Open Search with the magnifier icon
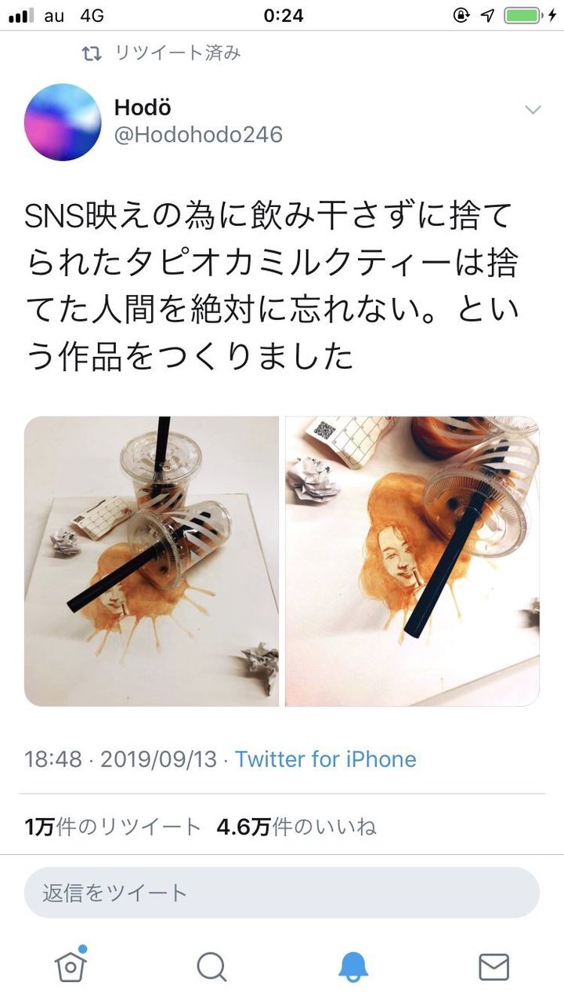Image resolution: width=564 pixels, height=1004 pixels. [211, 966]
